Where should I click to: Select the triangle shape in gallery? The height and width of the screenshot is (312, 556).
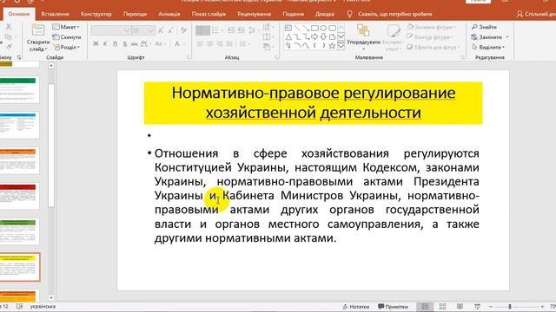tap(288, 36)
